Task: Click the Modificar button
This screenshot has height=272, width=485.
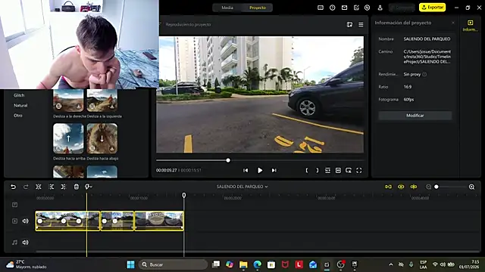Action: click(415, 116)
